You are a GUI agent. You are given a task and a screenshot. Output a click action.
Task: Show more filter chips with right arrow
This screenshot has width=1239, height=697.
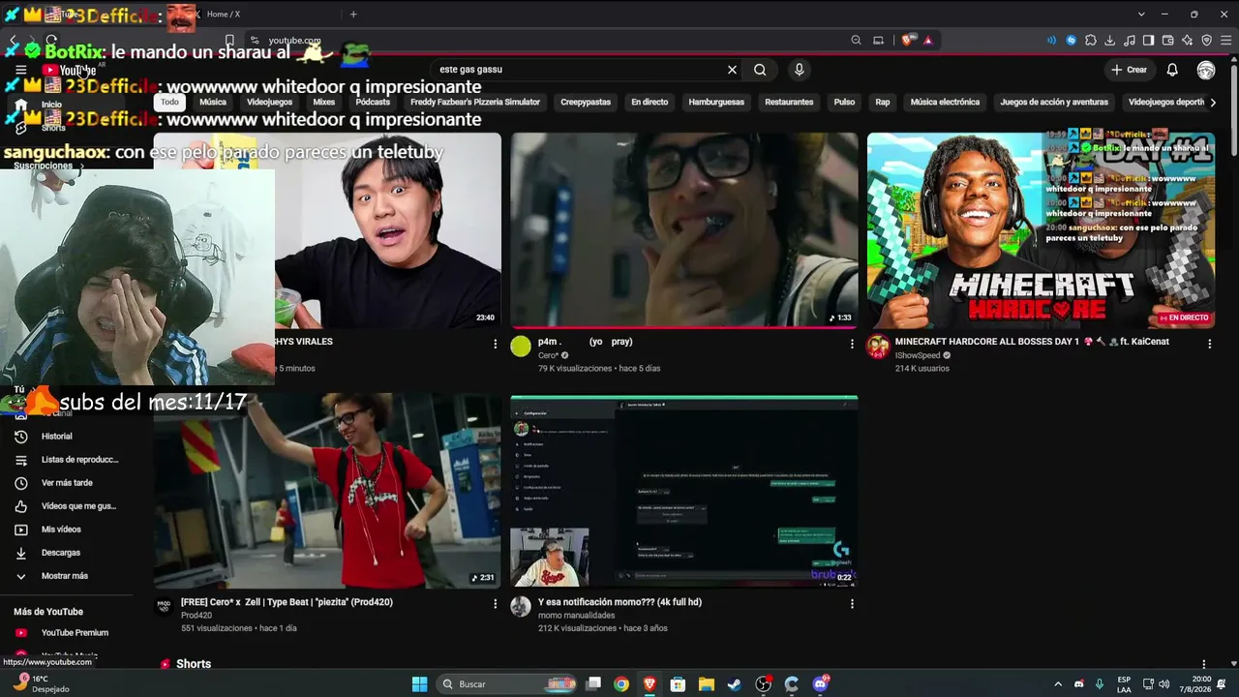(1213, 102)
